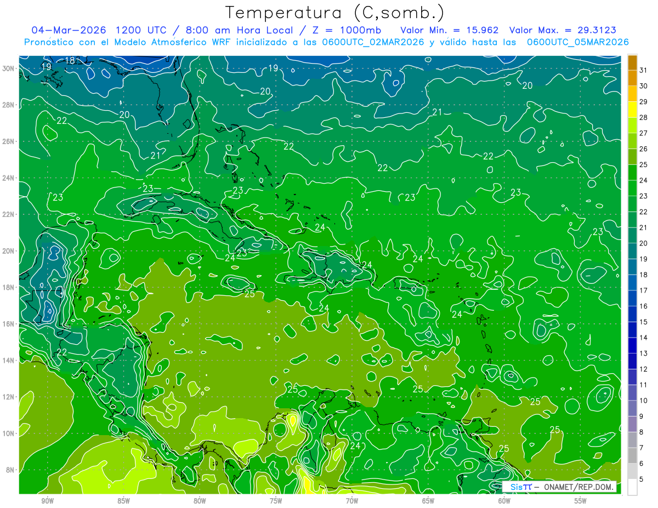Image resolution: width=658 pixels, height=508 pixels.
Task: Click the orange swatch between 30 and 31
Action: (632, 79)
